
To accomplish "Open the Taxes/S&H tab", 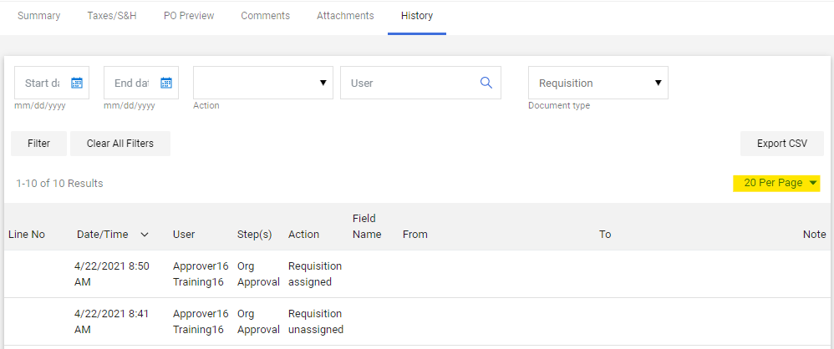I will [112, 16].
